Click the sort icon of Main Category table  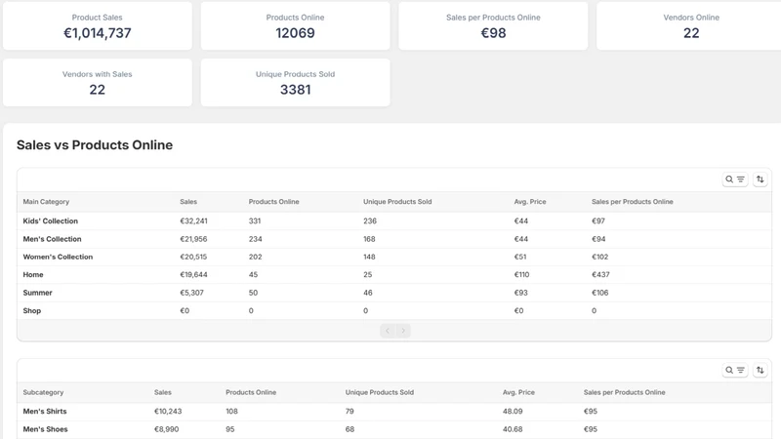click(x=760, y=180)
